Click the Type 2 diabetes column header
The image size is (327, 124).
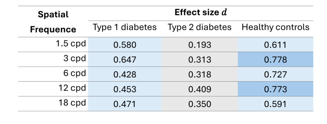pos(200,27)
